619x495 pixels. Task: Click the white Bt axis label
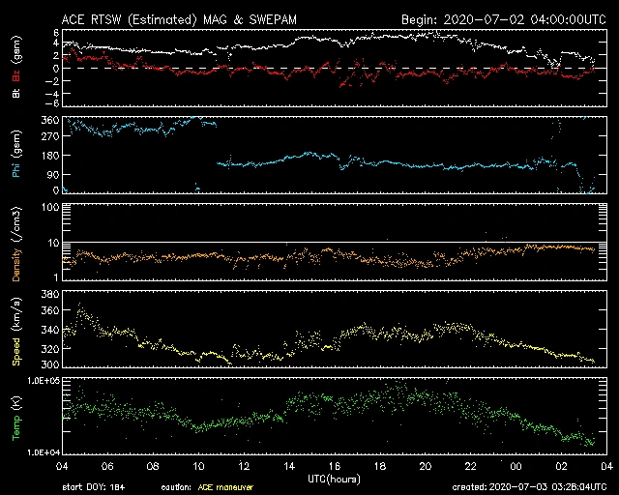tap(16, 93)
